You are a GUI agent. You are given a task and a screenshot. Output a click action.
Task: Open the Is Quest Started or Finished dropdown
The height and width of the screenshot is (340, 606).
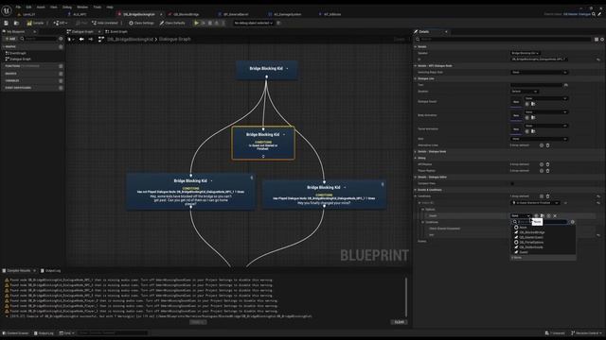pyautogui.click(x=535, y=203)
